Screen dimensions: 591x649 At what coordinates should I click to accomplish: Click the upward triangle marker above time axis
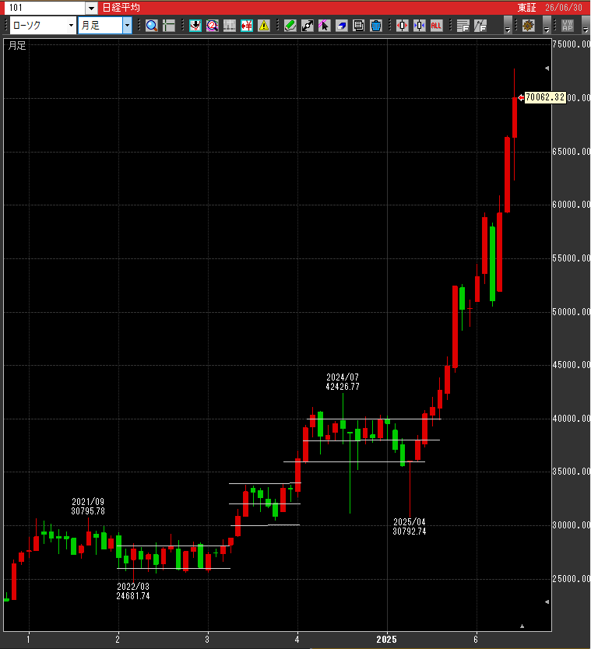(x=522, y=626)
